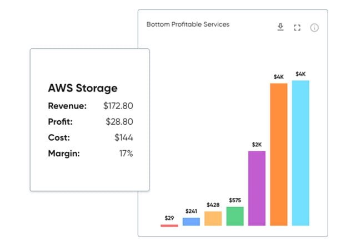
Task: Click the light blue $4K bar
Action: tap(300, 153)
